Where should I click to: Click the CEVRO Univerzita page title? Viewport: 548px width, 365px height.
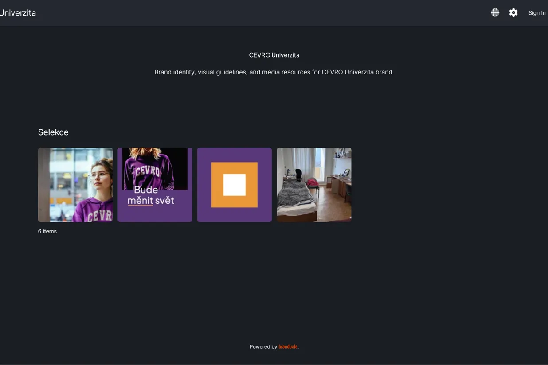tap(274, 55)
